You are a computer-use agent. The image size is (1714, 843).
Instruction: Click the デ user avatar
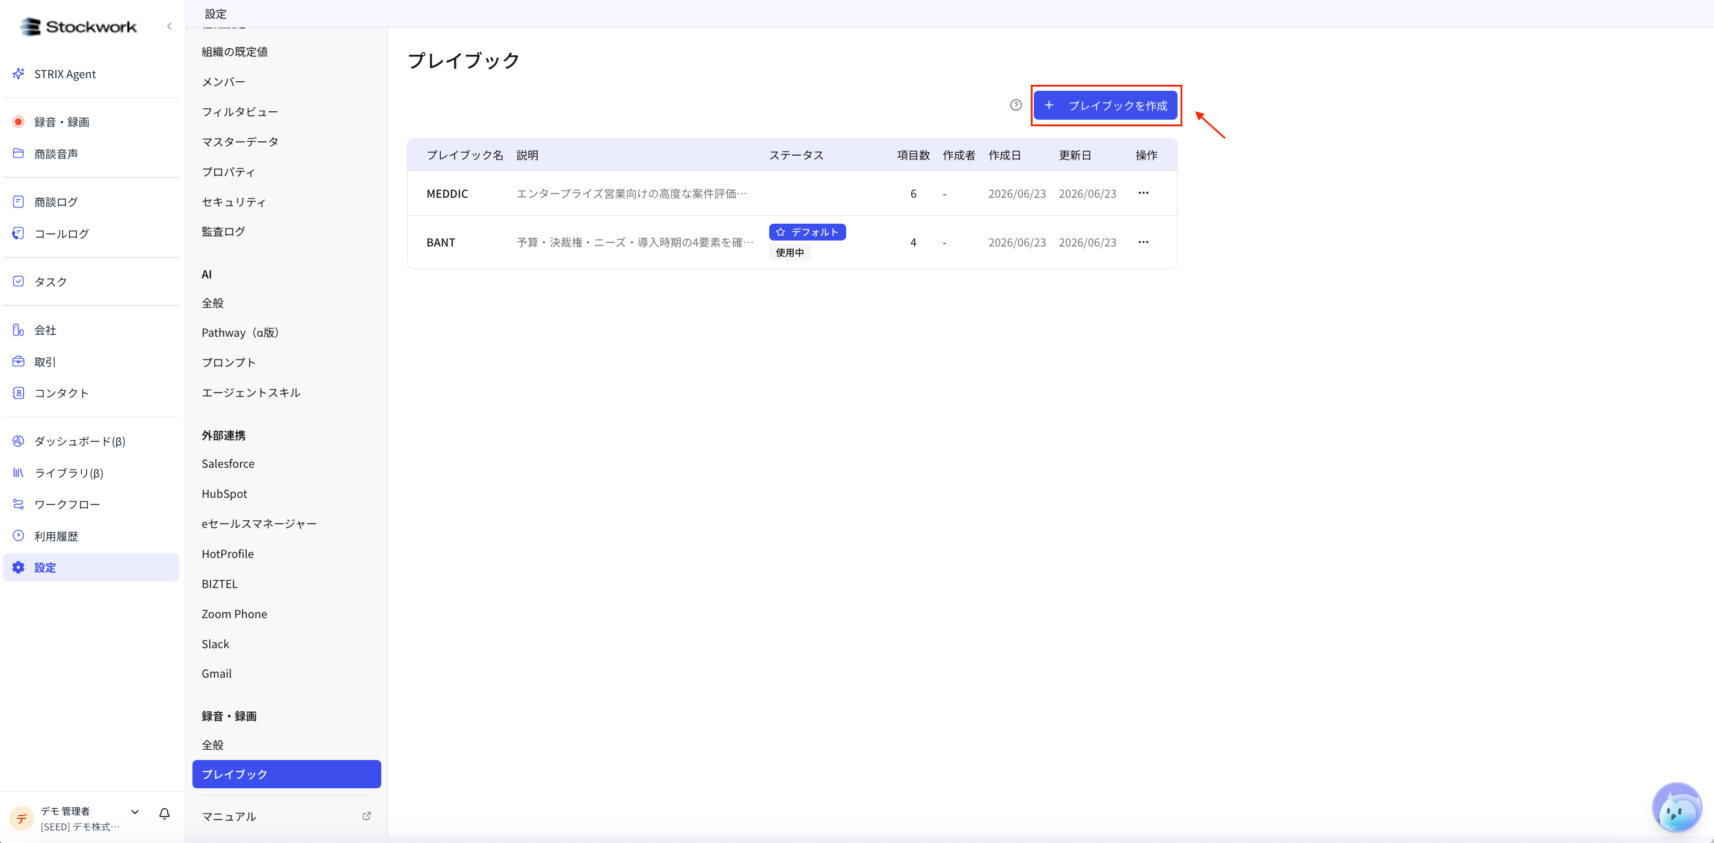(21, 818)
